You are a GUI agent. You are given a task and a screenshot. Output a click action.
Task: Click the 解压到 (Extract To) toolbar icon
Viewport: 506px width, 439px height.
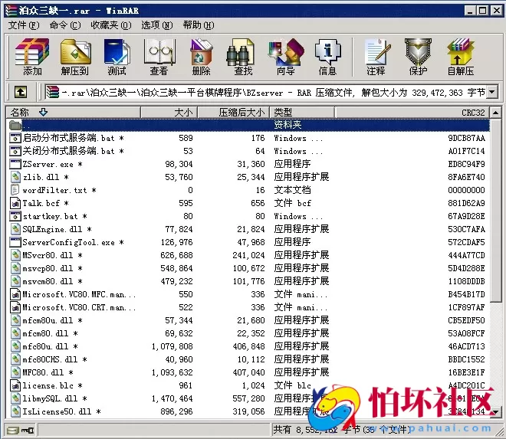coord(75,57)
